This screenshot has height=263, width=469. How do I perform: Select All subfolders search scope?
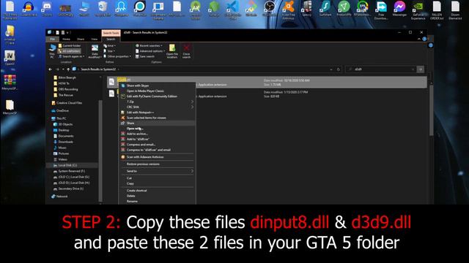70,51
